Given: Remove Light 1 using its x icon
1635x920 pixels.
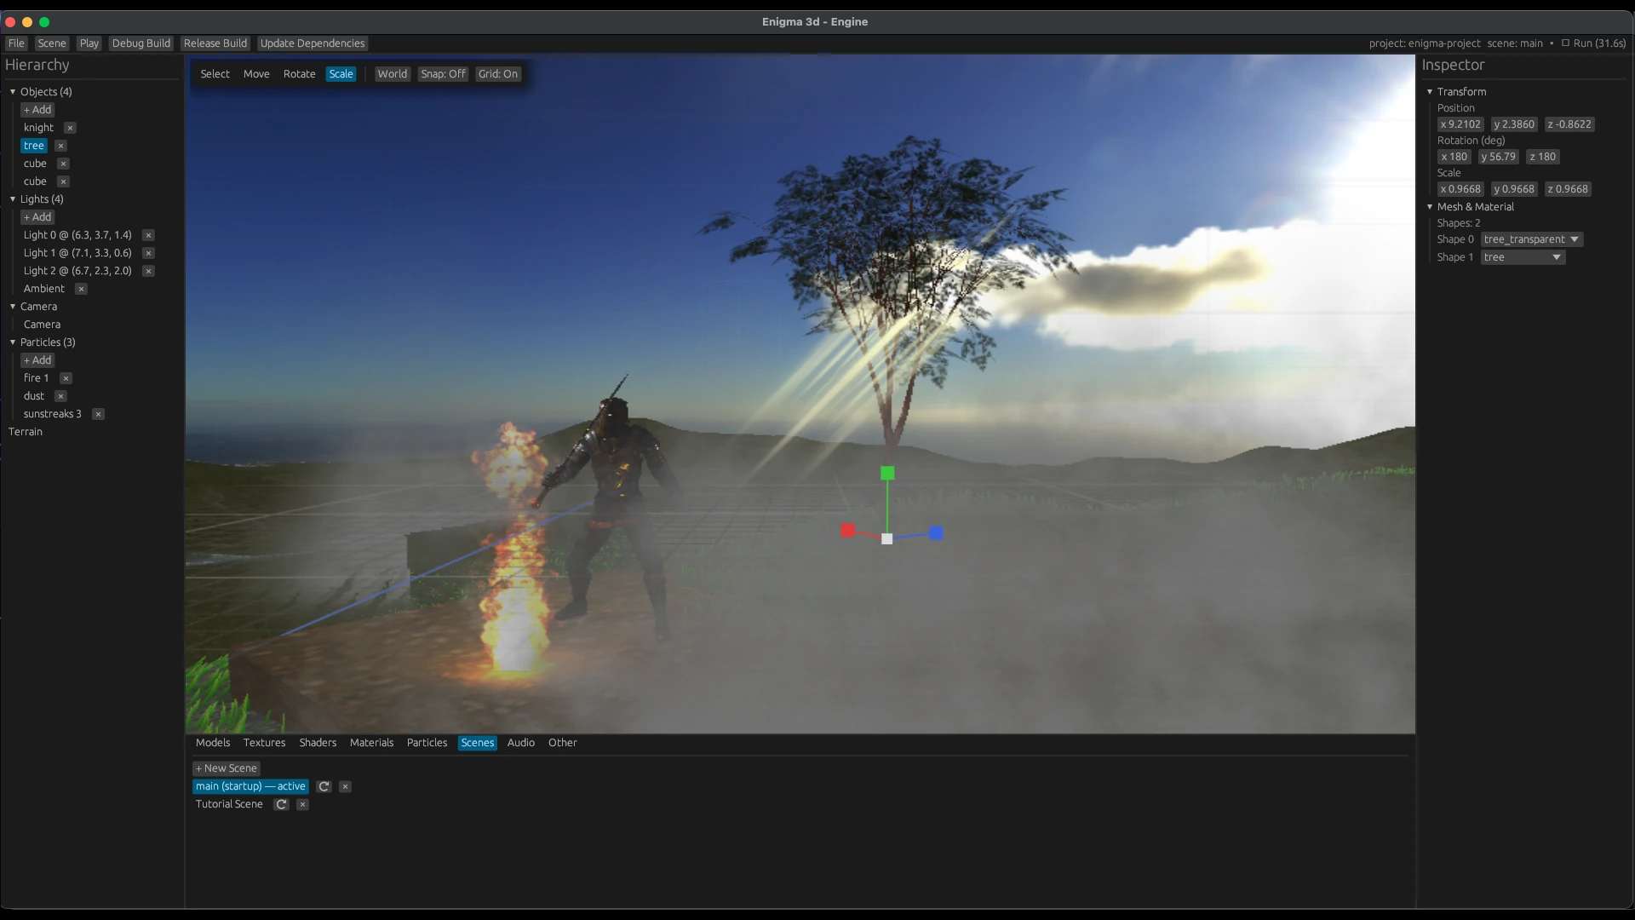Looking at the screenshot, I should coord(148,253).
